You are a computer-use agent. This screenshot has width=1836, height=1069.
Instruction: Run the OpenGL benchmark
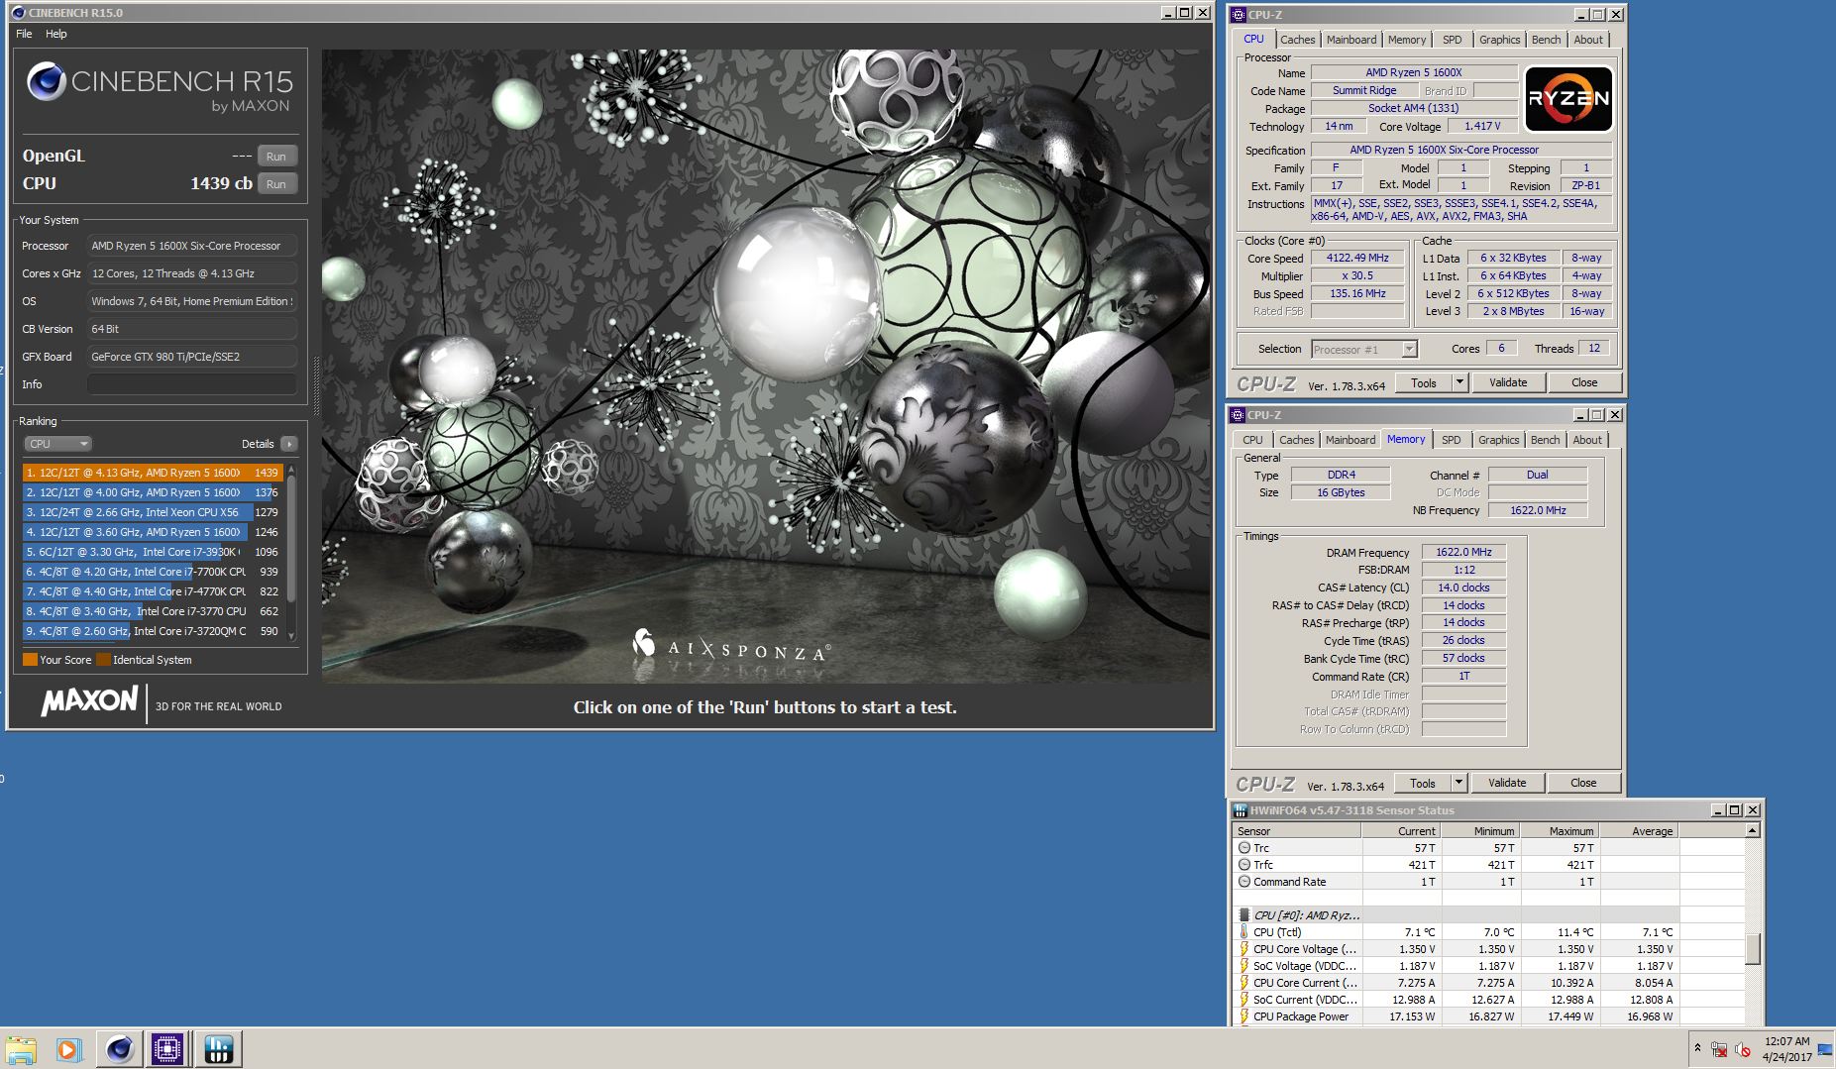[x=276, y=157]
